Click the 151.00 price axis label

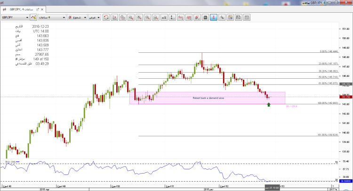[345, 29]
